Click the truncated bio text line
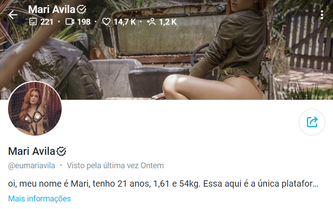The height and width of the screenshot is (209, 333). 163,183
